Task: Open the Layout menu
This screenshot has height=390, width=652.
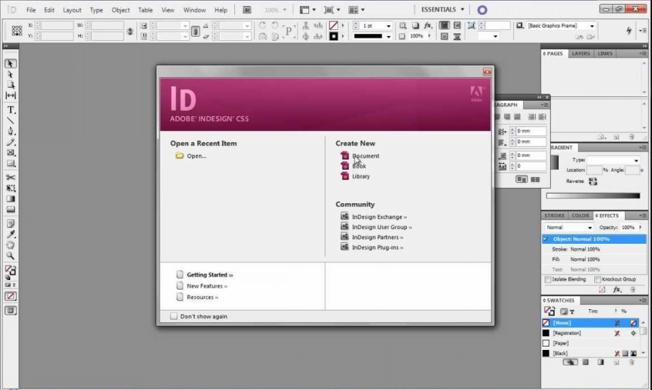Action: click(72, 10)
